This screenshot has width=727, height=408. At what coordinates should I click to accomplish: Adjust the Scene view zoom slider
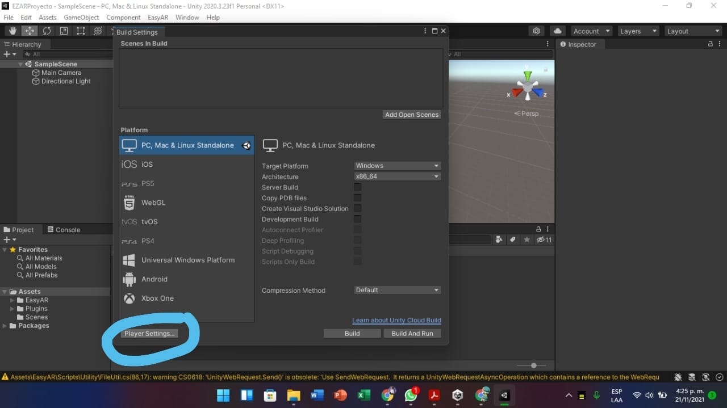click(x=533, y=365)
